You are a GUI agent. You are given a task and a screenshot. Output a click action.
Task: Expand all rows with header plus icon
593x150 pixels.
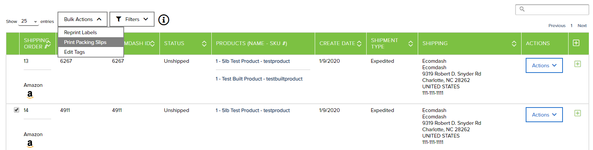tap(576, 43)
